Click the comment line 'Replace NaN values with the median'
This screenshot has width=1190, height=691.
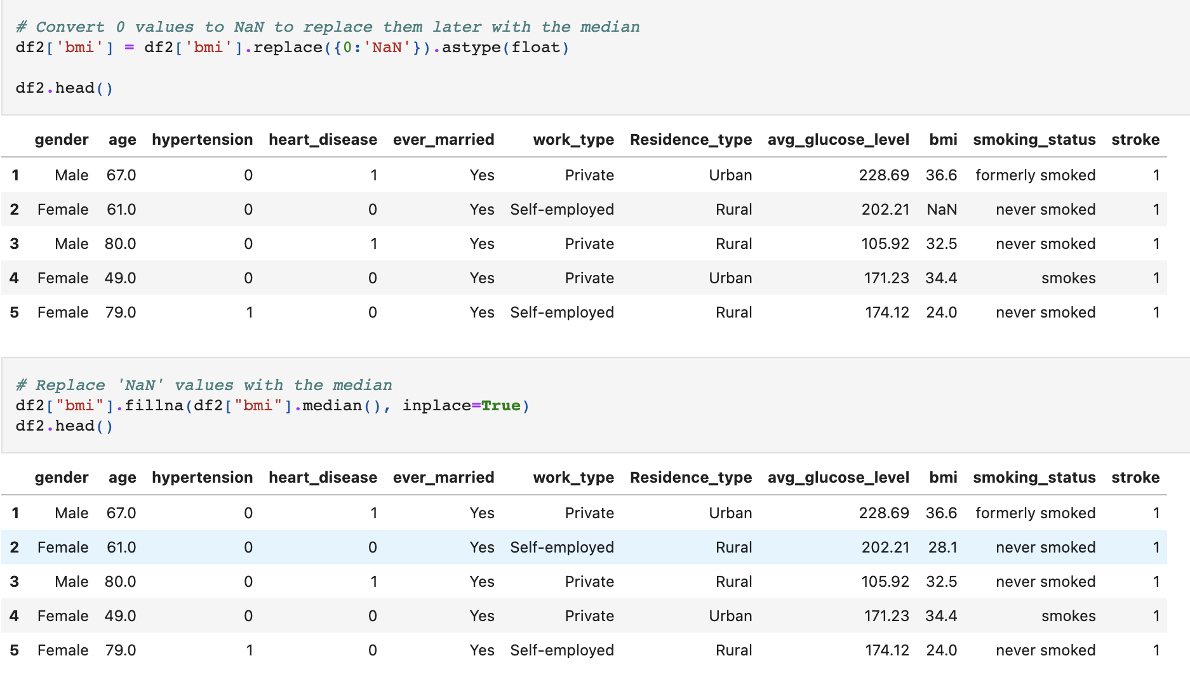coord(204,385)
